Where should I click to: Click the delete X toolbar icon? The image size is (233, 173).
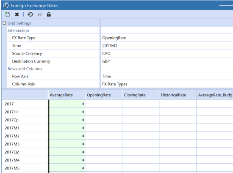point(17,14)
